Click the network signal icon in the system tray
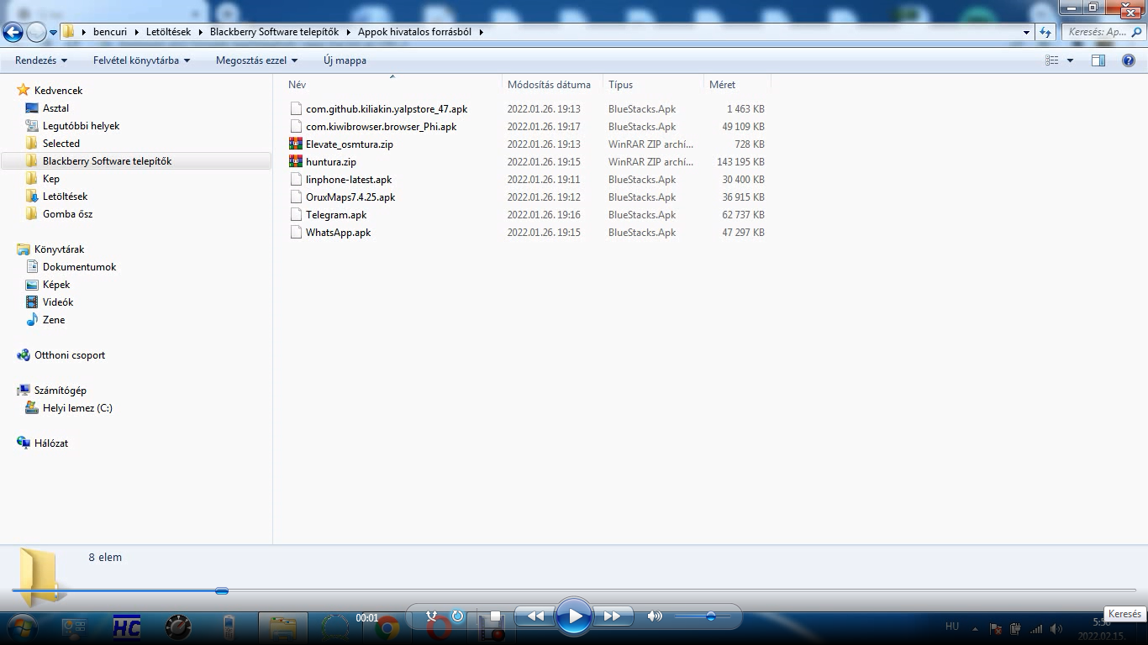 pyautogui.click(x=1036, y=628)
